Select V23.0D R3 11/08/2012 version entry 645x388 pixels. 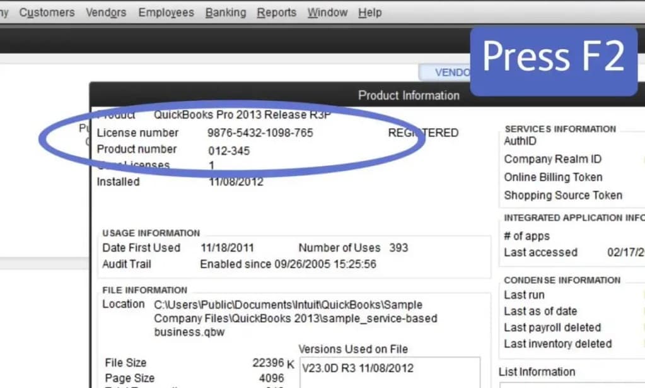pos(357,368)
